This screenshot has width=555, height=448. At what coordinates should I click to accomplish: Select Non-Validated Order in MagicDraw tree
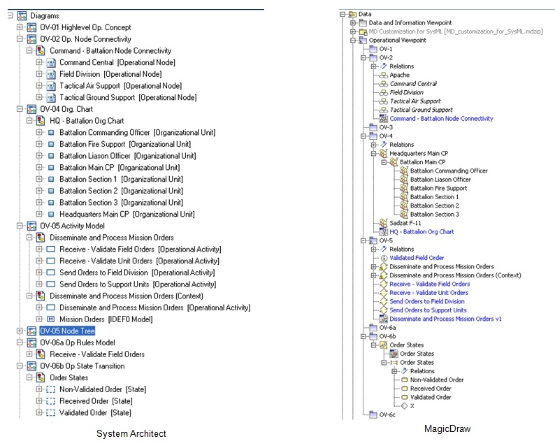coord(437,380)
